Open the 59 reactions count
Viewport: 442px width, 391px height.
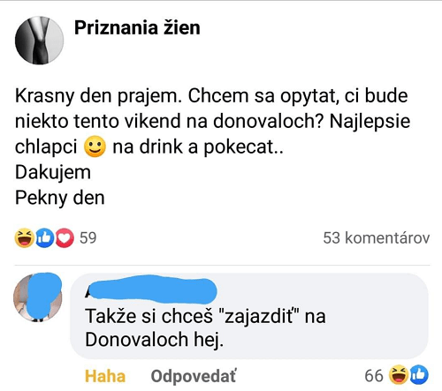(x=88, y=237)
